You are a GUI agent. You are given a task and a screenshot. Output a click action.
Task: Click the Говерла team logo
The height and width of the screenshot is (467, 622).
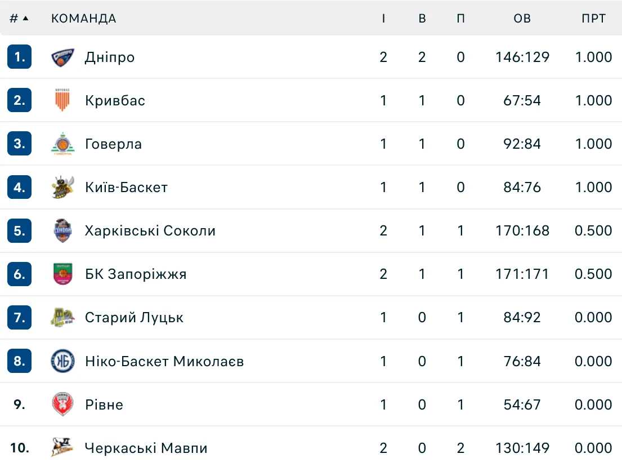point(62,144)
